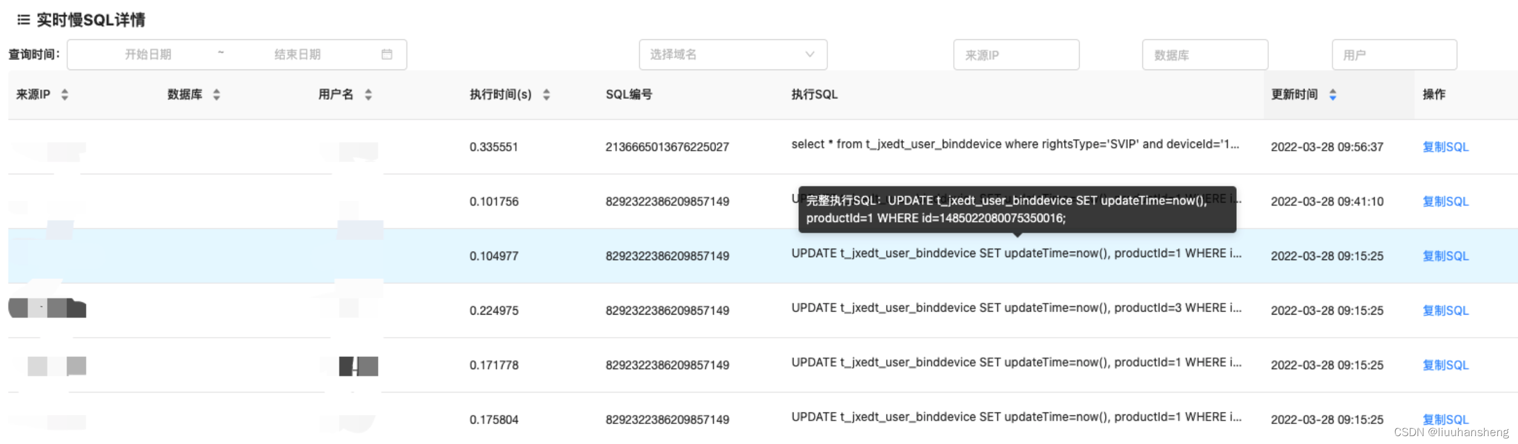
Task: Click the 执行SQL column header
Action: [x=814, y=94]
